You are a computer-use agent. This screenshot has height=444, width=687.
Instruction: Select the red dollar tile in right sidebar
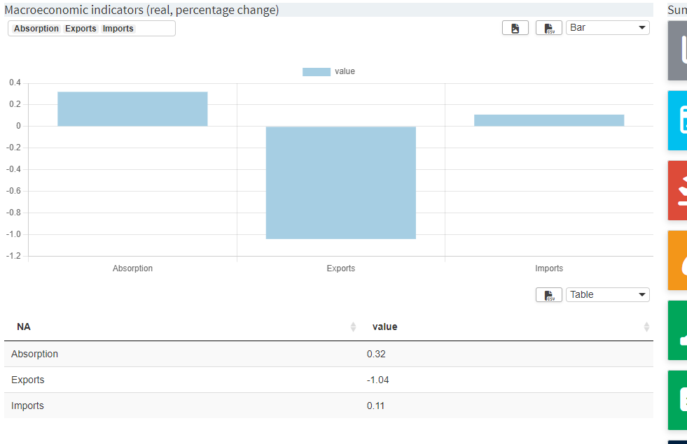(x=679, y=190)
